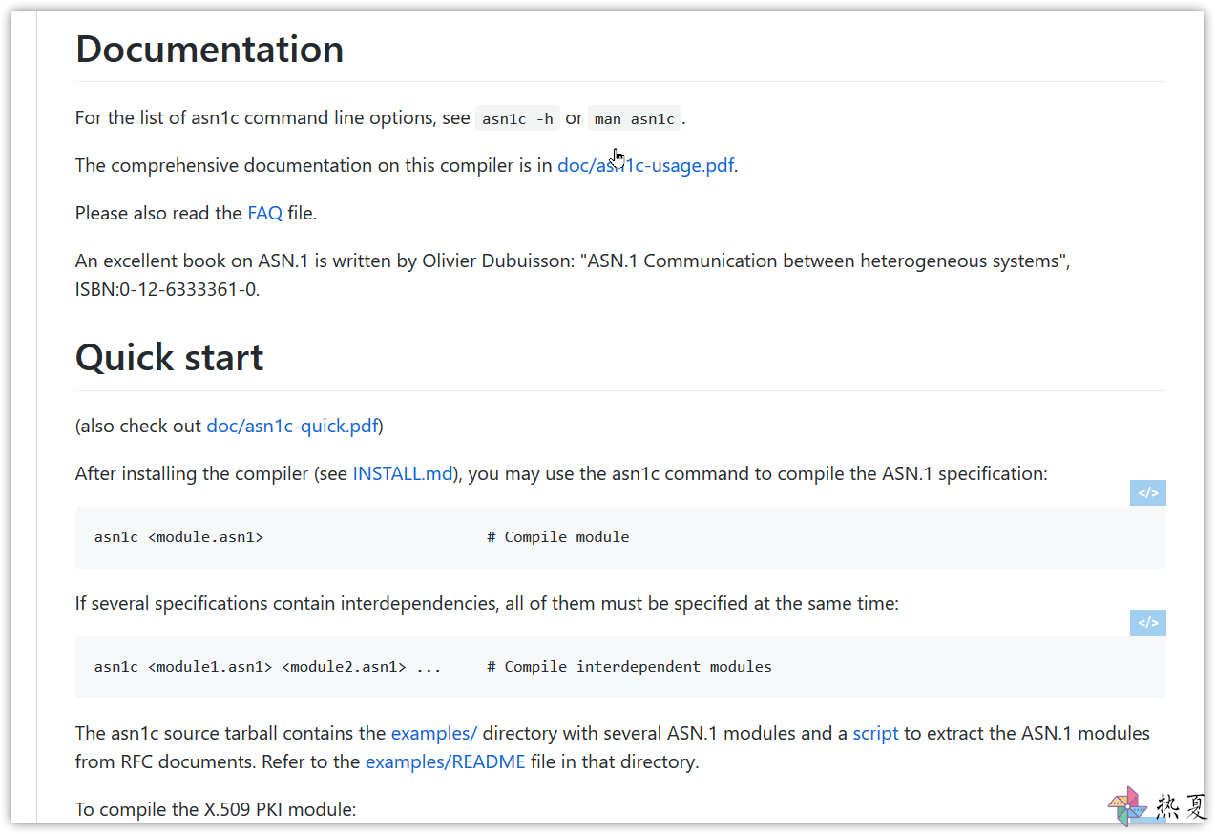
Task: Click the Documentation heading
Action: pos(210,49)
